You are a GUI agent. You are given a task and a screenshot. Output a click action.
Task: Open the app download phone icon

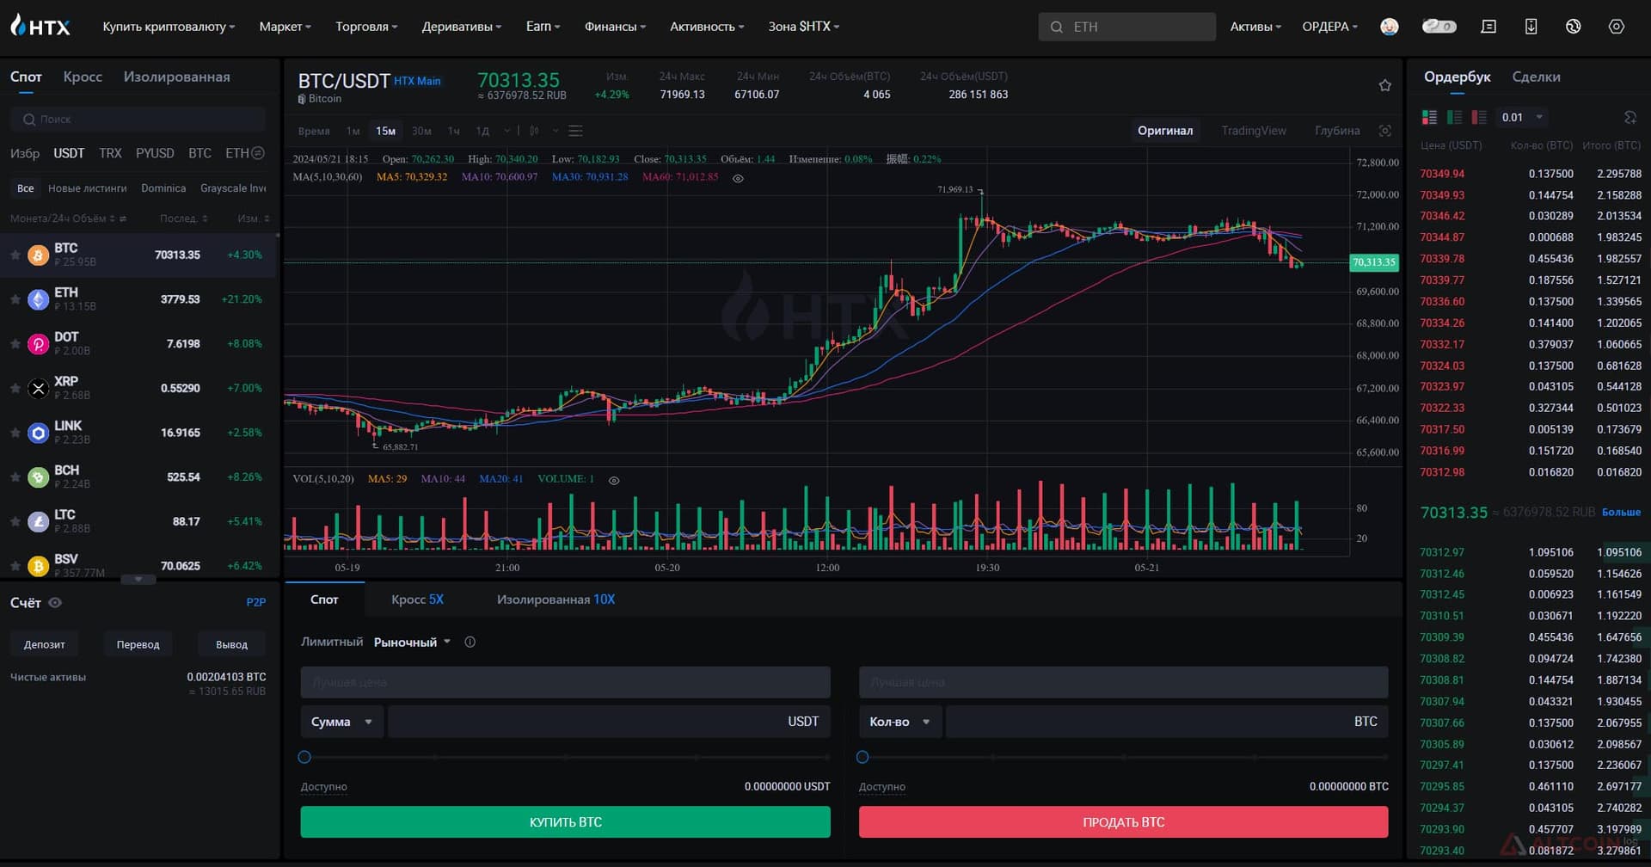[1531, 27]
